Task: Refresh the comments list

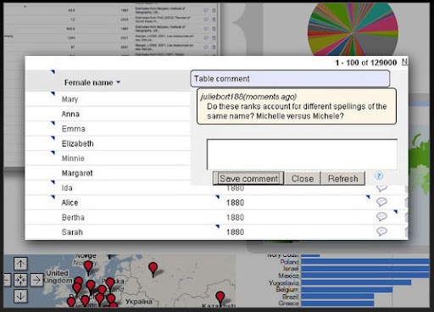Action: click(x=342, y=178)
